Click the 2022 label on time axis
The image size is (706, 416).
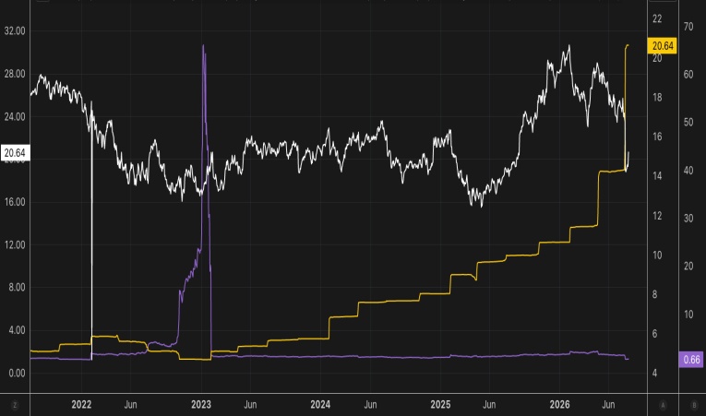point(81,404)
